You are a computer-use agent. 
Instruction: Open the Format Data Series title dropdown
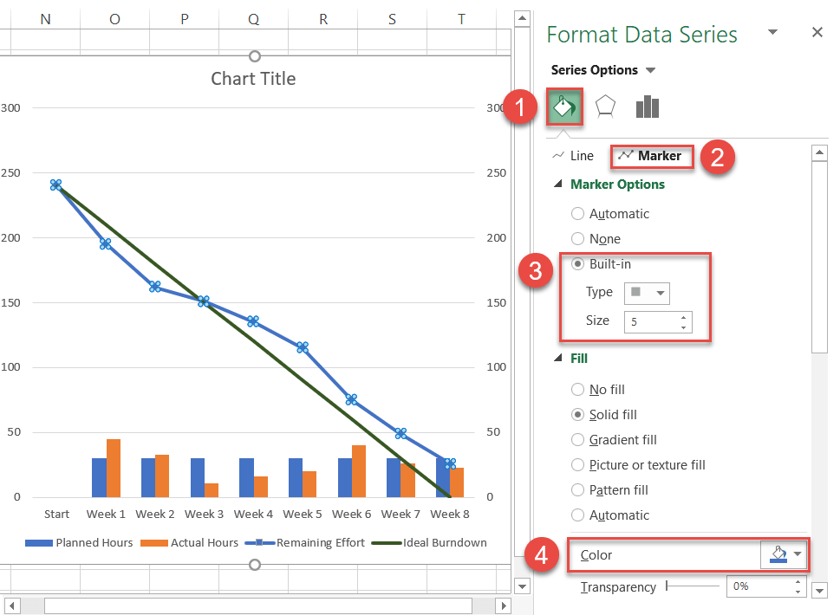(x=772, y=32)
